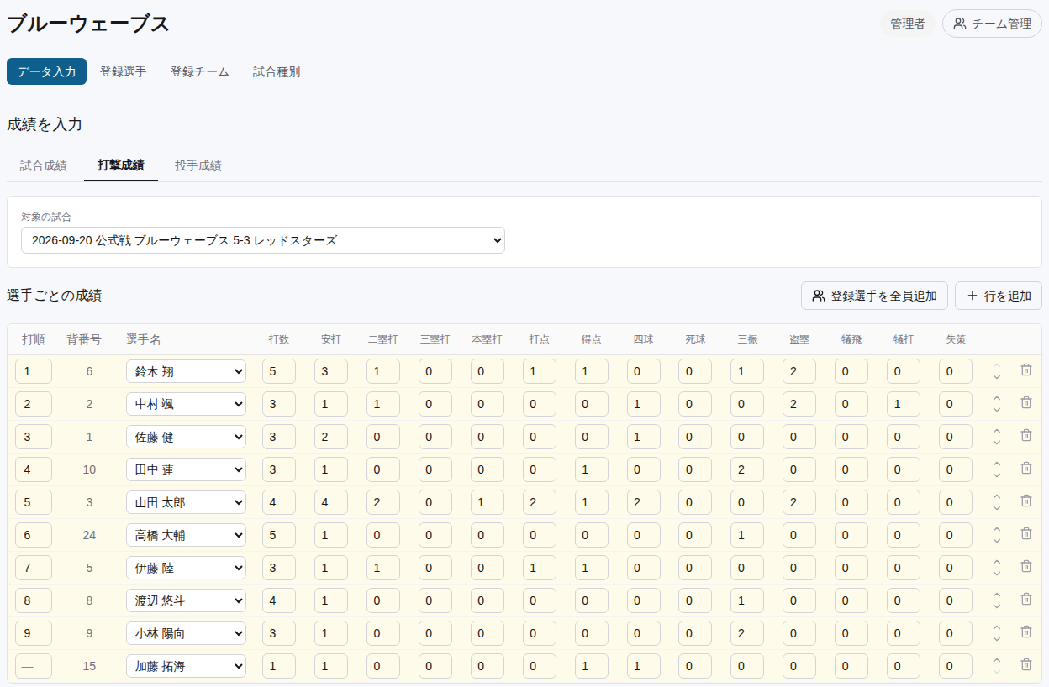1049x687 pixels.
Task: Click the チーム管理 button
Action: (x=992, y=24)
